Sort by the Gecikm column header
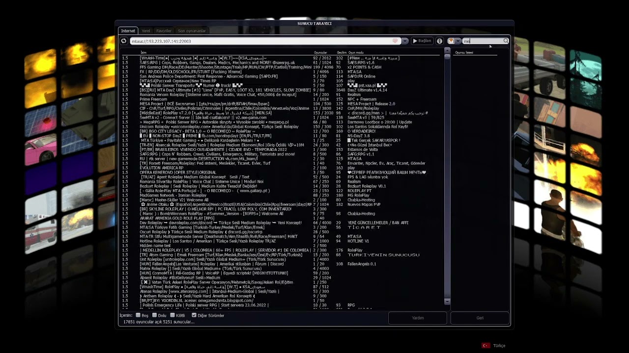 (x=342, y=52)
